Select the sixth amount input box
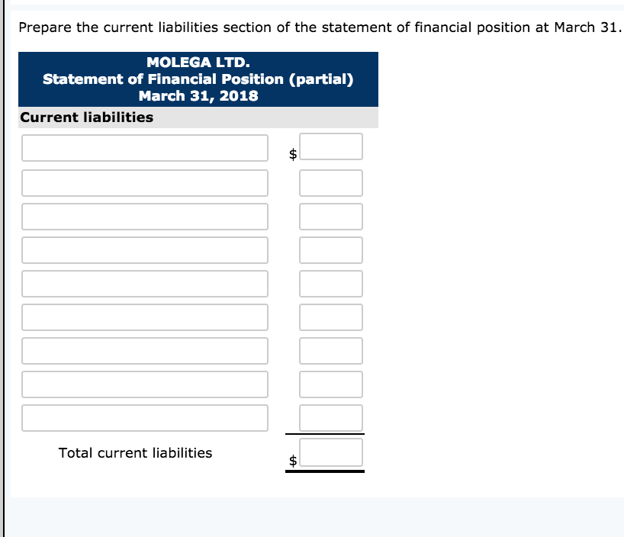Image resolution: width=624 pixels, height=537 pixels. 331,317
